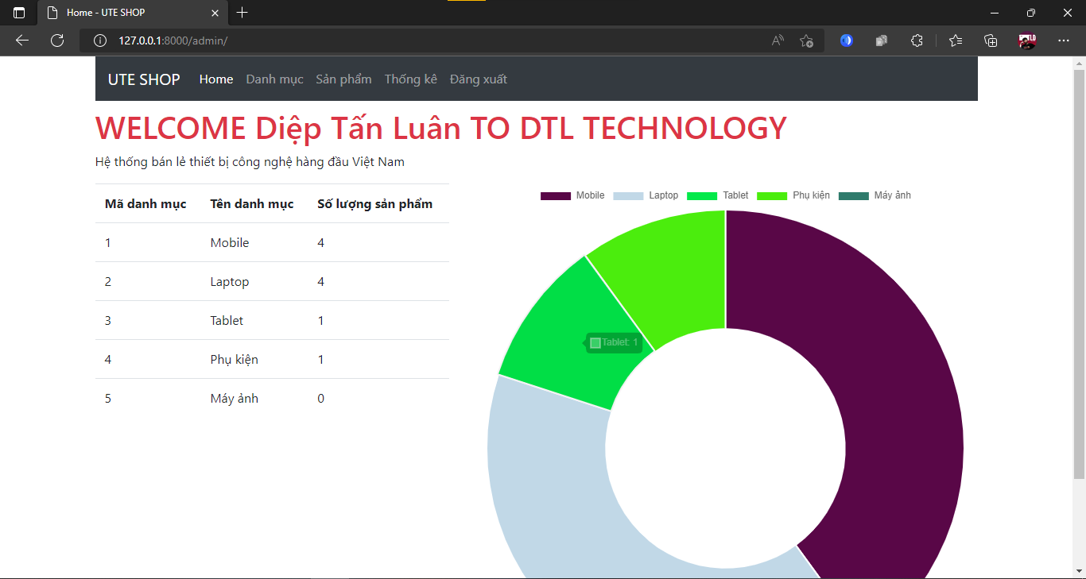Click the purple Mobile color swatch in legend
This screenshot has height=579, width=1086.
[554, 195]
